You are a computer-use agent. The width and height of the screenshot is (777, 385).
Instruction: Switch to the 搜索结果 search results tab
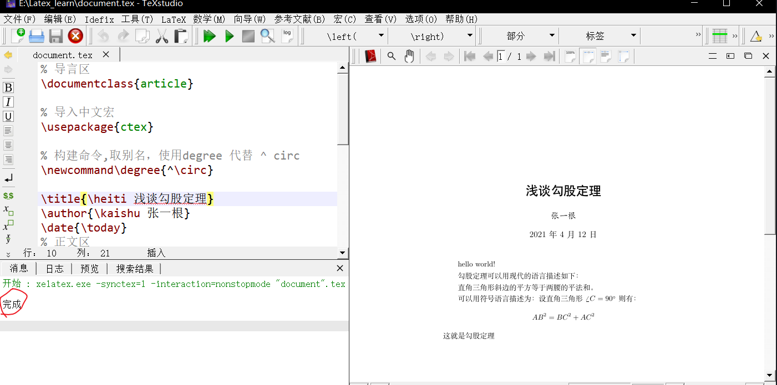point(135,269)
